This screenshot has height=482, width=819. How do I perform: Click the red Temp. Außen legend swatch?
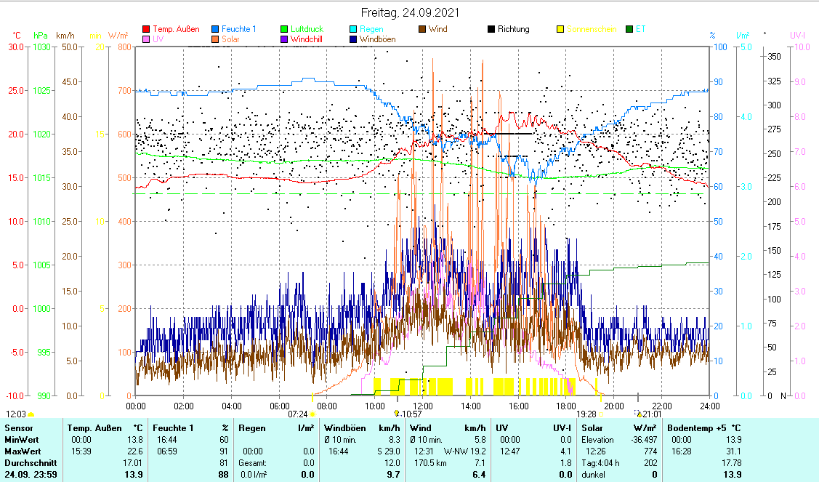146,29
